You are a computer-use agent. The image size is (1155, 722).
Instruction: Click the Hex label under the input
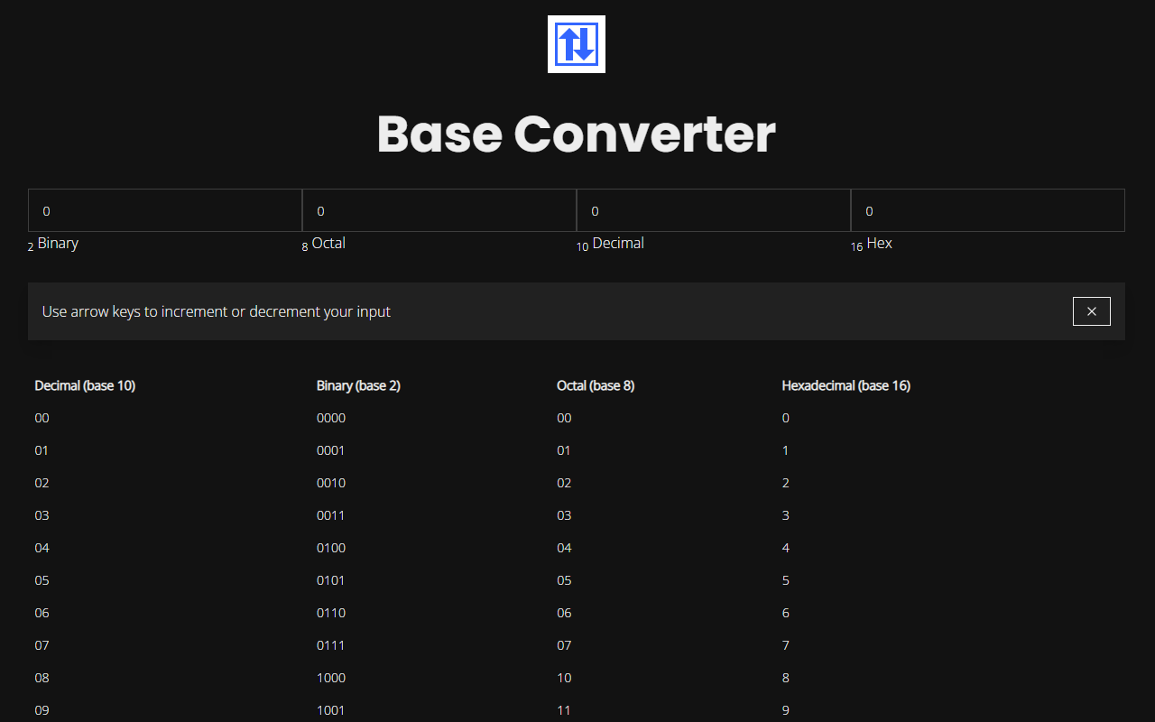[879, 244]
